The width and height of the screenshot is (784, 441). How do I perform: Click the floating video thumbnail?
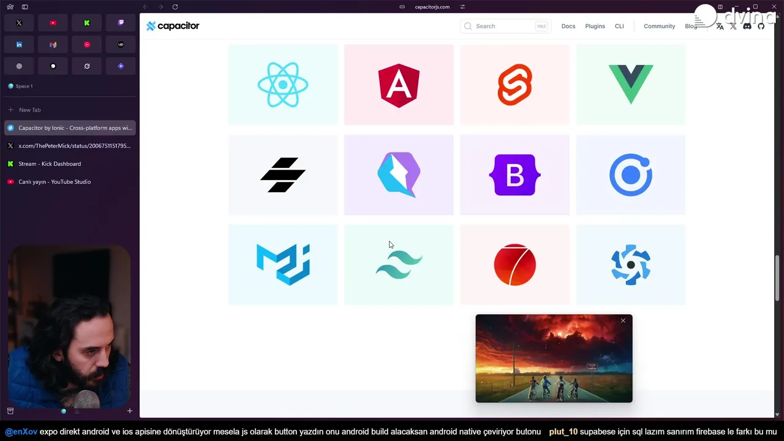pyautogui.click(x=554, y=358)
